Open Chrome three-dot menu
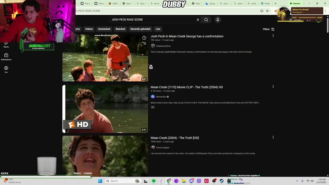The width and height of the screenshot is (329, 185). pos(325,11)
